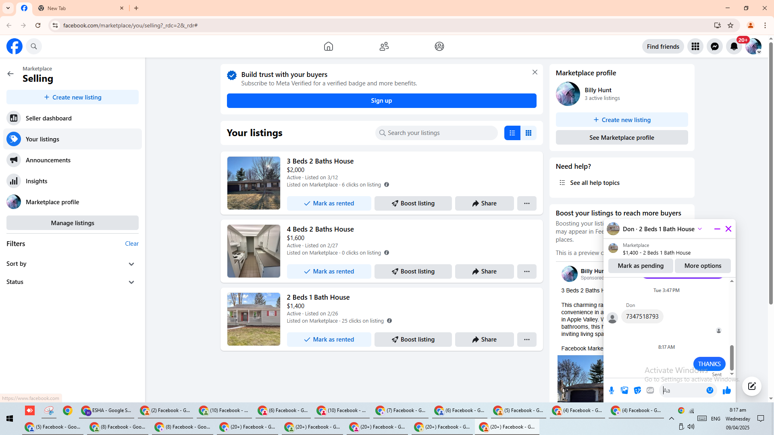Screen dimensions: 774x435
Task: Attach a photo in the chat
Action: 624,390
